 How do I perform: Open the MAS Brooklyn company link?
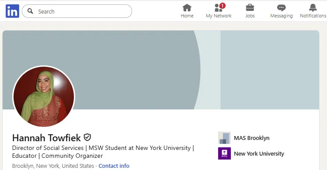coord(251,138)
